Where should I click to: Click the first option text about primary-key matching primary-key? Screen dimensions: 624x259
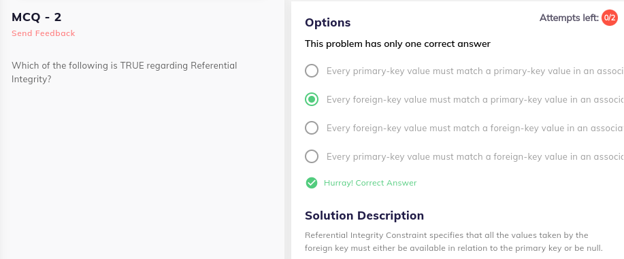475,71
